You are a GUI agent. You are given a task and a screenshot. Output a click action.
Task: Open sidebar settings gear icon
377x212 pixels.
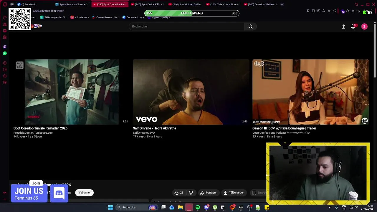(x=5, y=82)
